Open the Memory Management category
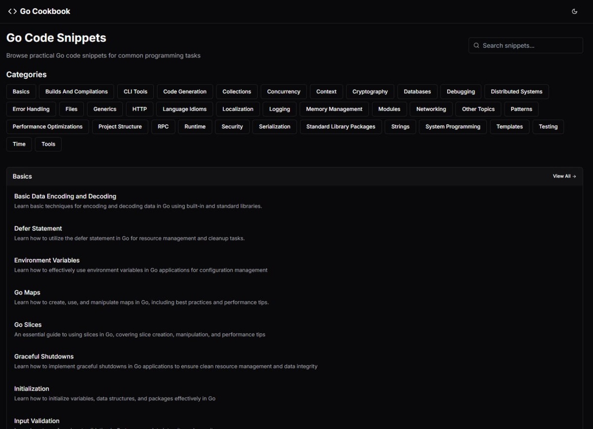The width and height of the screenshot is (593, 429). [334, 109]
